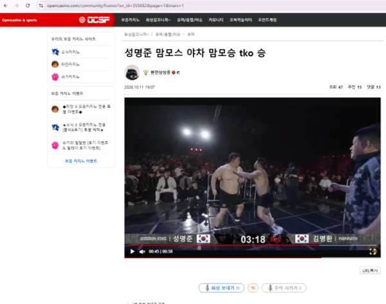Expand the 유머/움짤/이슈 menu
The height and width of the screenshot is (304, 386).
(x=190, y=20)
